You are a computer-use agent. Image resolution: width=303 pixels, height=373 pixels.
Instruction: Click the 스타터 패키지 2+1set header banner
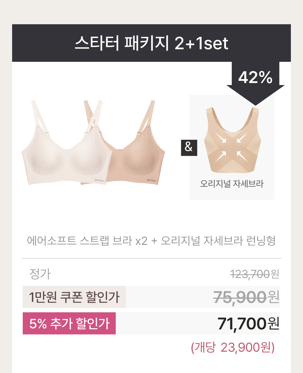(x=151, y=43)
